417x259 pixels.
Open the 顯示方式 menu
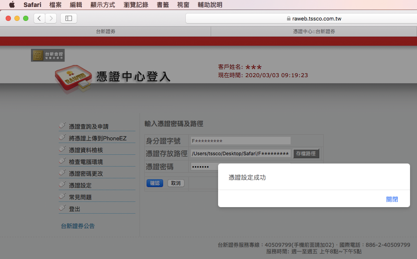coord(103,5)
